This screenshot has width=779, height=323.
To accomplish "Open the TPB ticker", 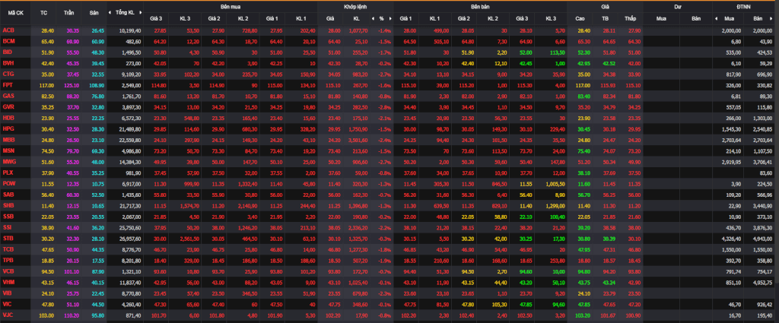I will pos(8,260).
